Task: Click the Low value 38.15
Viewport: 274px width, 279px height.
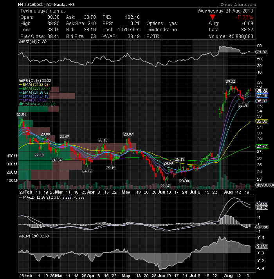Action: [x=53, y=30]
